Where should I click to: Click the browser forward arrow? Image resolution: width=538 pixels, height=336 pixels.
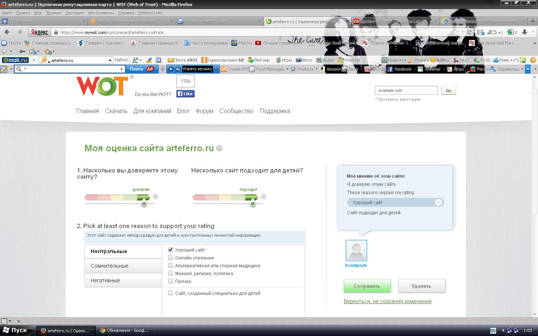[20, 32]
